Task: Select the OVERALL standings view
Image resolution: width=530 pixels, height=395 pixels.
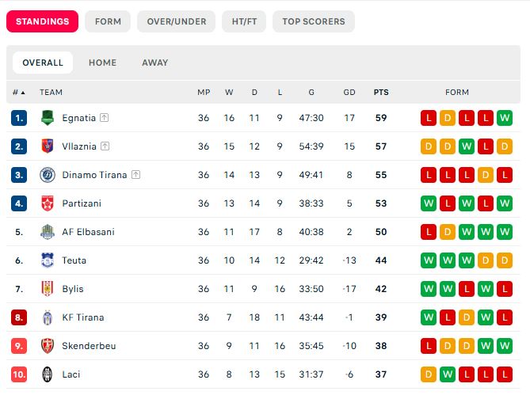Action: click(43, 63)
